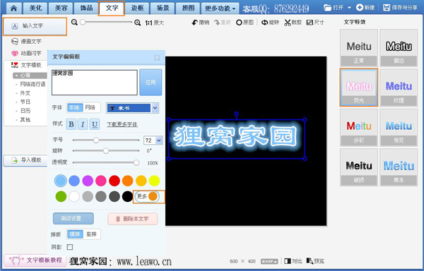424x271 pixels.
Task: Pick the red color swatch
Action: [114, 181]
